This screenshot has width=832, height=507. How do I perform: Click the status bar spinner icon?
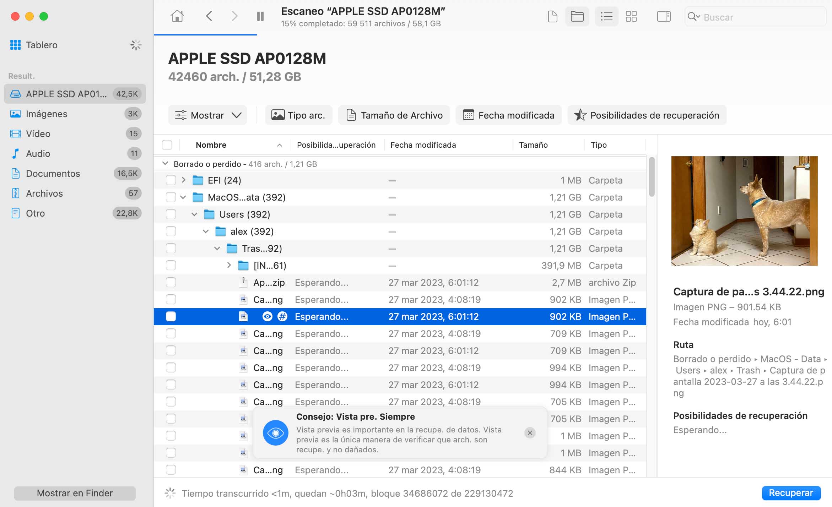(x=170, y=493)
